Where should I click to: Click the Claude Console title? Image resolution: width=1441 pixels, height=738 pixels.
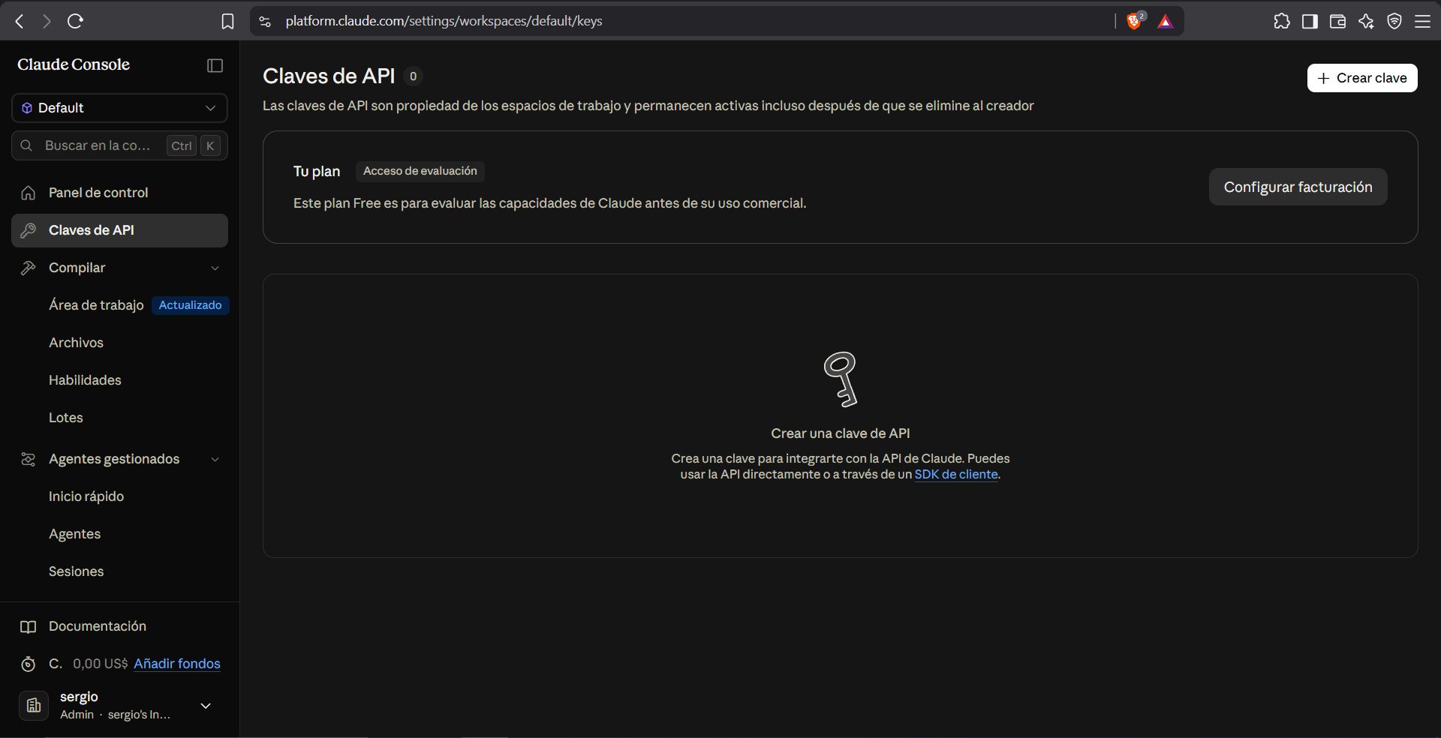click(x=74, y=64)
